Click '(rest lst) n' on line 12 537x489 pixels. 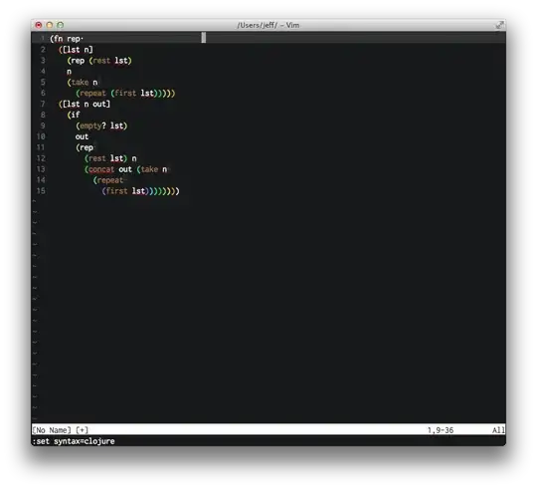[110, 158]
